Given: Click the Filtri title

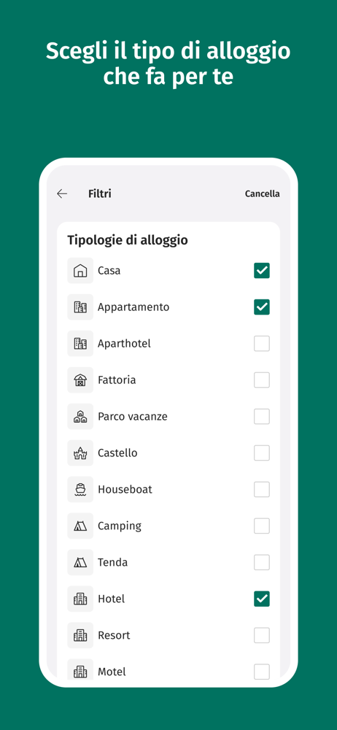Looking at the screenshot, I should pyautogui.click(x=100, y=193).
